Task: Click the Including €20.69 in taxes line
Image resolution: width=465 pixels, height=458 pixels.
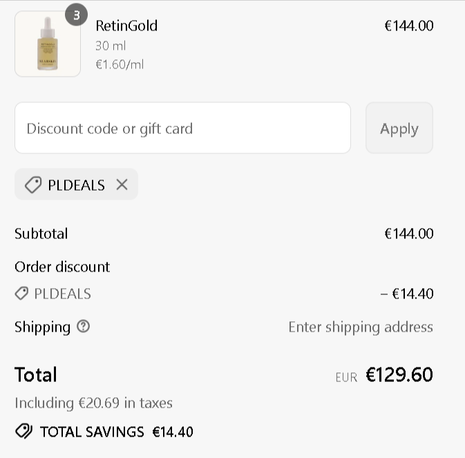Action: (93, 403)
